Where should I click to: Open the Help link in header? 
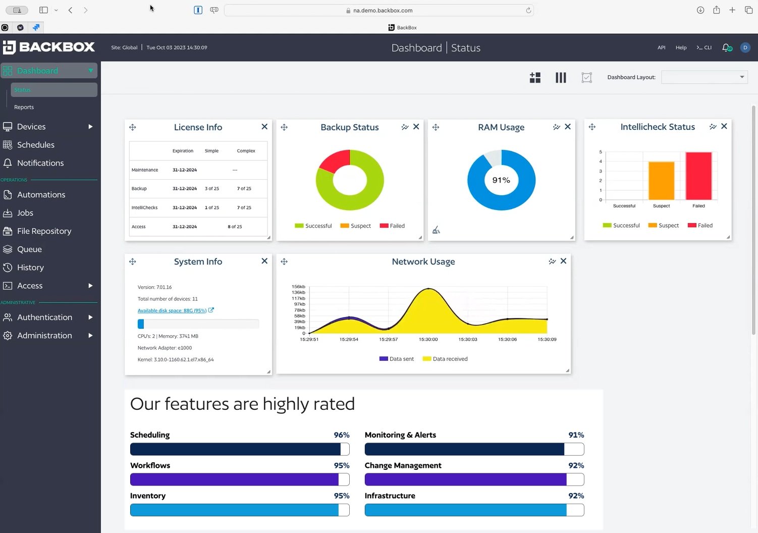[x=681, y=47]
